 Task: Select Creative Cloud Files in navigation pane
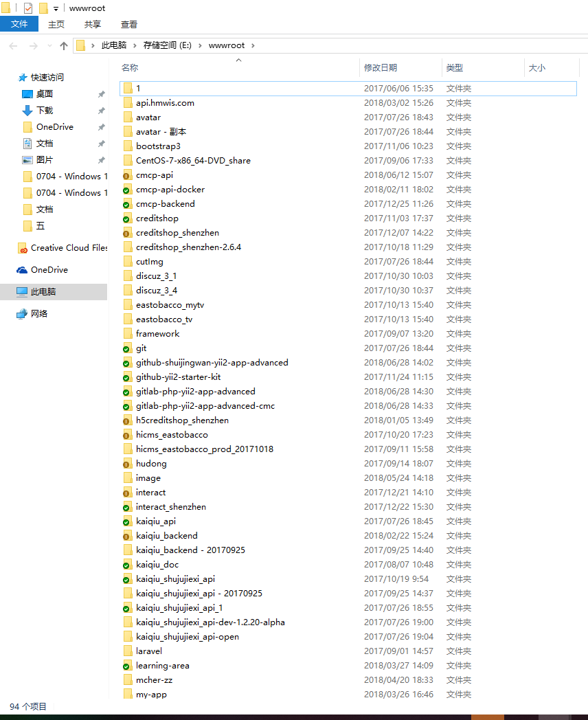(x=69, y=248)
